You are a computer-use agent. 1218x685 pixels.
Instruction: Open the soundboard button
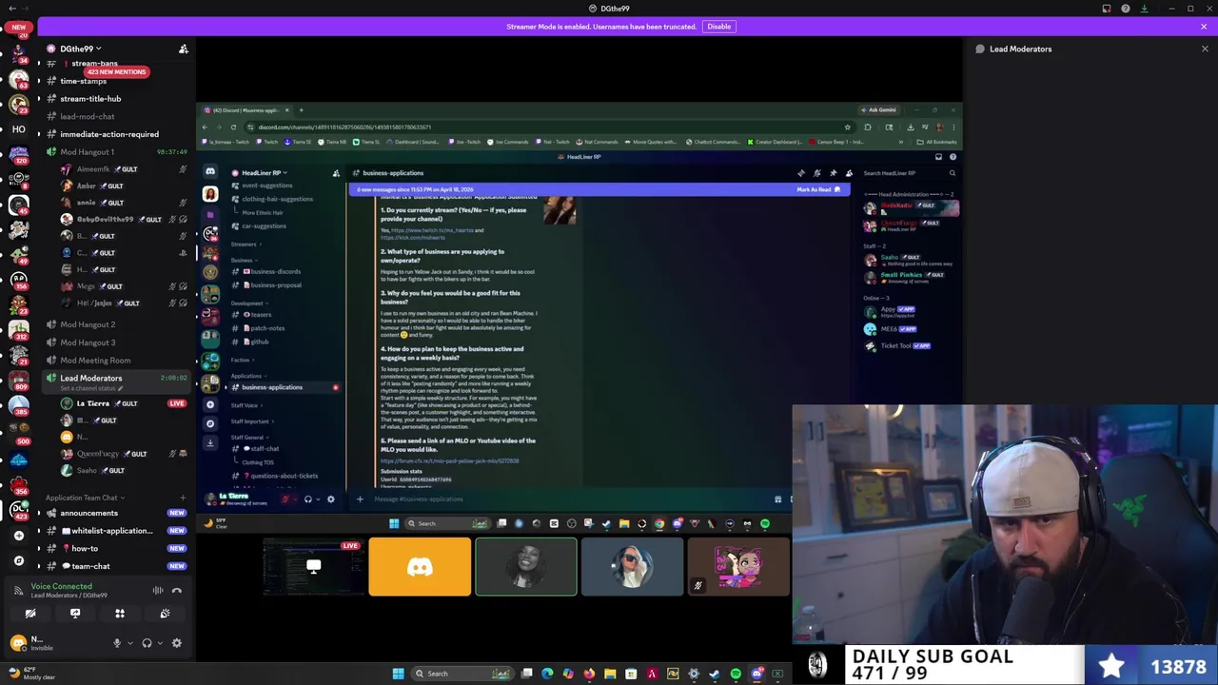click(x=165, y=614)
